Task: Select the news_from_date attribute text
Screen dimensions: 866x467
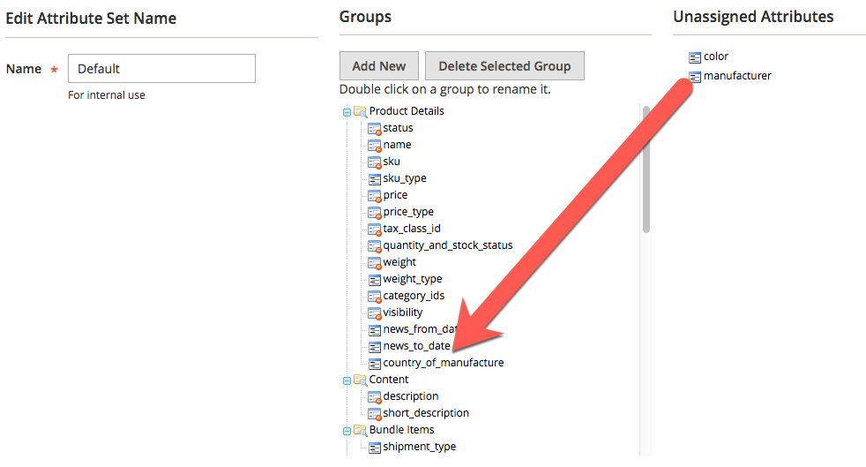Action: 421,329
